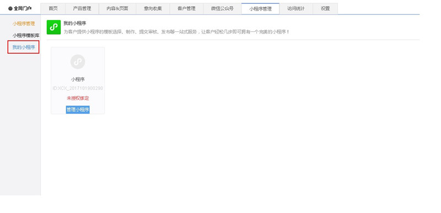Click the 小程序 card name
Image resolution: width=441 pixels, height=213 pixels.
78,79
